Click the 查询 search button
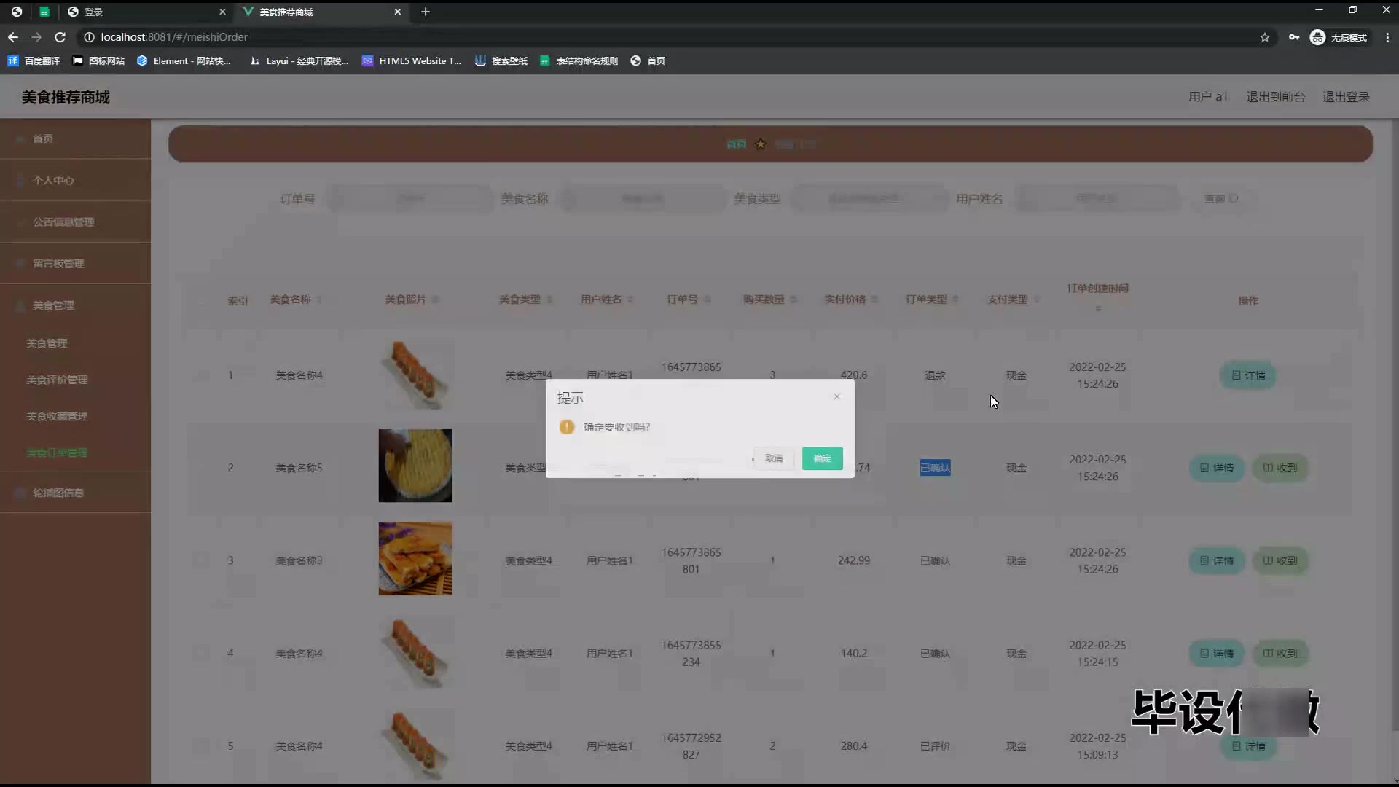1399x787 pixels. (1220, 198)
